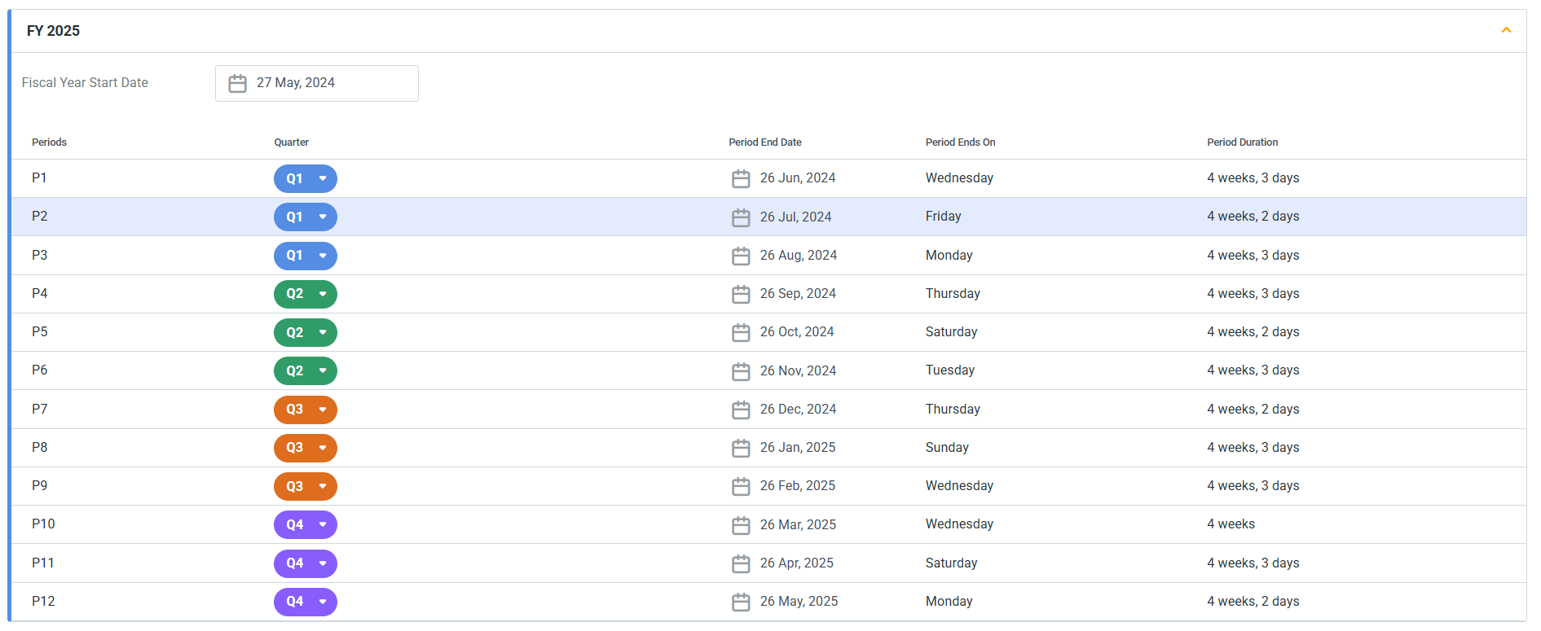The image size is (1541, 631).
Task: Open the Q4 dropdown in row P12
Action: 305,602
